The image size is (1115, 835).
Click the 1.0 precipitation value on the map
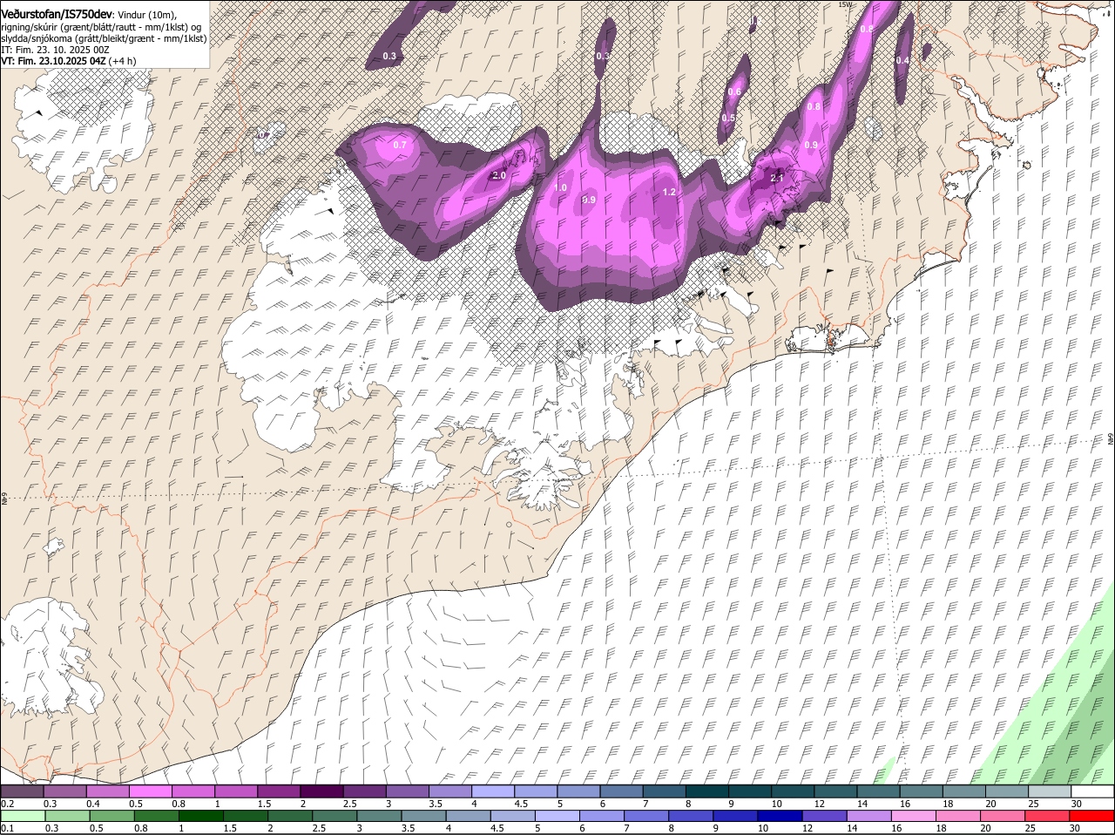pyautogui.click(x=560, y=187)
